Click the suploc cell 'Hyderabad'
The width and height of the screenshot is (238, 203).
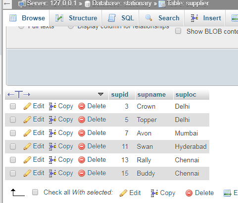(x=190, y=146)
